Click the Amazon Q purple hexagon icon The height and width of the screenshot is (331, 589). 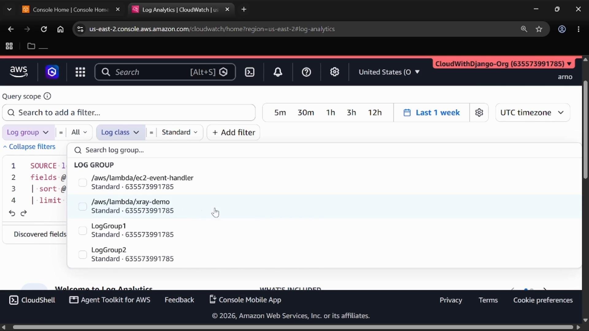coord(52,72)
